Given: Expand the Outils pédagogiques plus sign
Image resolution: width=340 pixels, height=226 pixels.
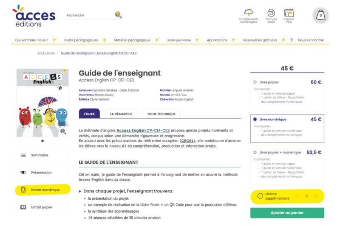Looking at the screenshot, I should (x=104, y=40).
